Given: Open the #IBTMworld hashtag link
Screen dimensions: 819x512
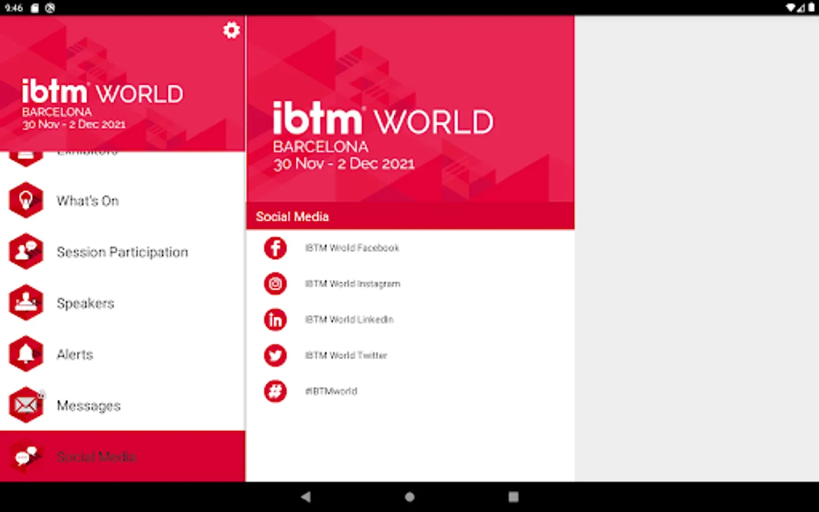Looking at the screenshot, I should 410,391.
